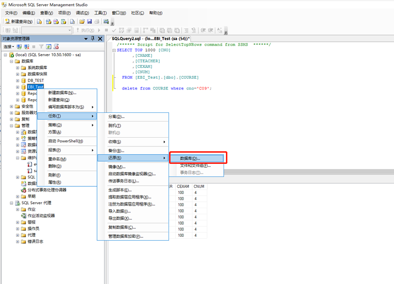This screenshot has width=394, height=284.
Task: Click the Save icon on the toolbar
Action: [x=89, y=22]
